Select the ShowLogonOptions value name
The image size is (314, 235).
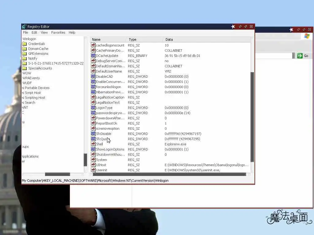coord(110,149)
